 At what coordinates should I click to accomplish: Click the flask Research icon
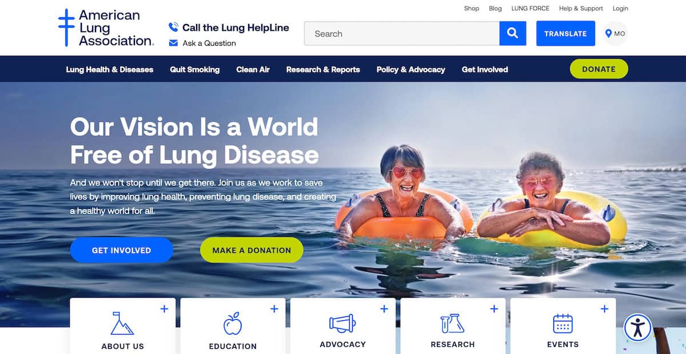[x=452, y=324]
